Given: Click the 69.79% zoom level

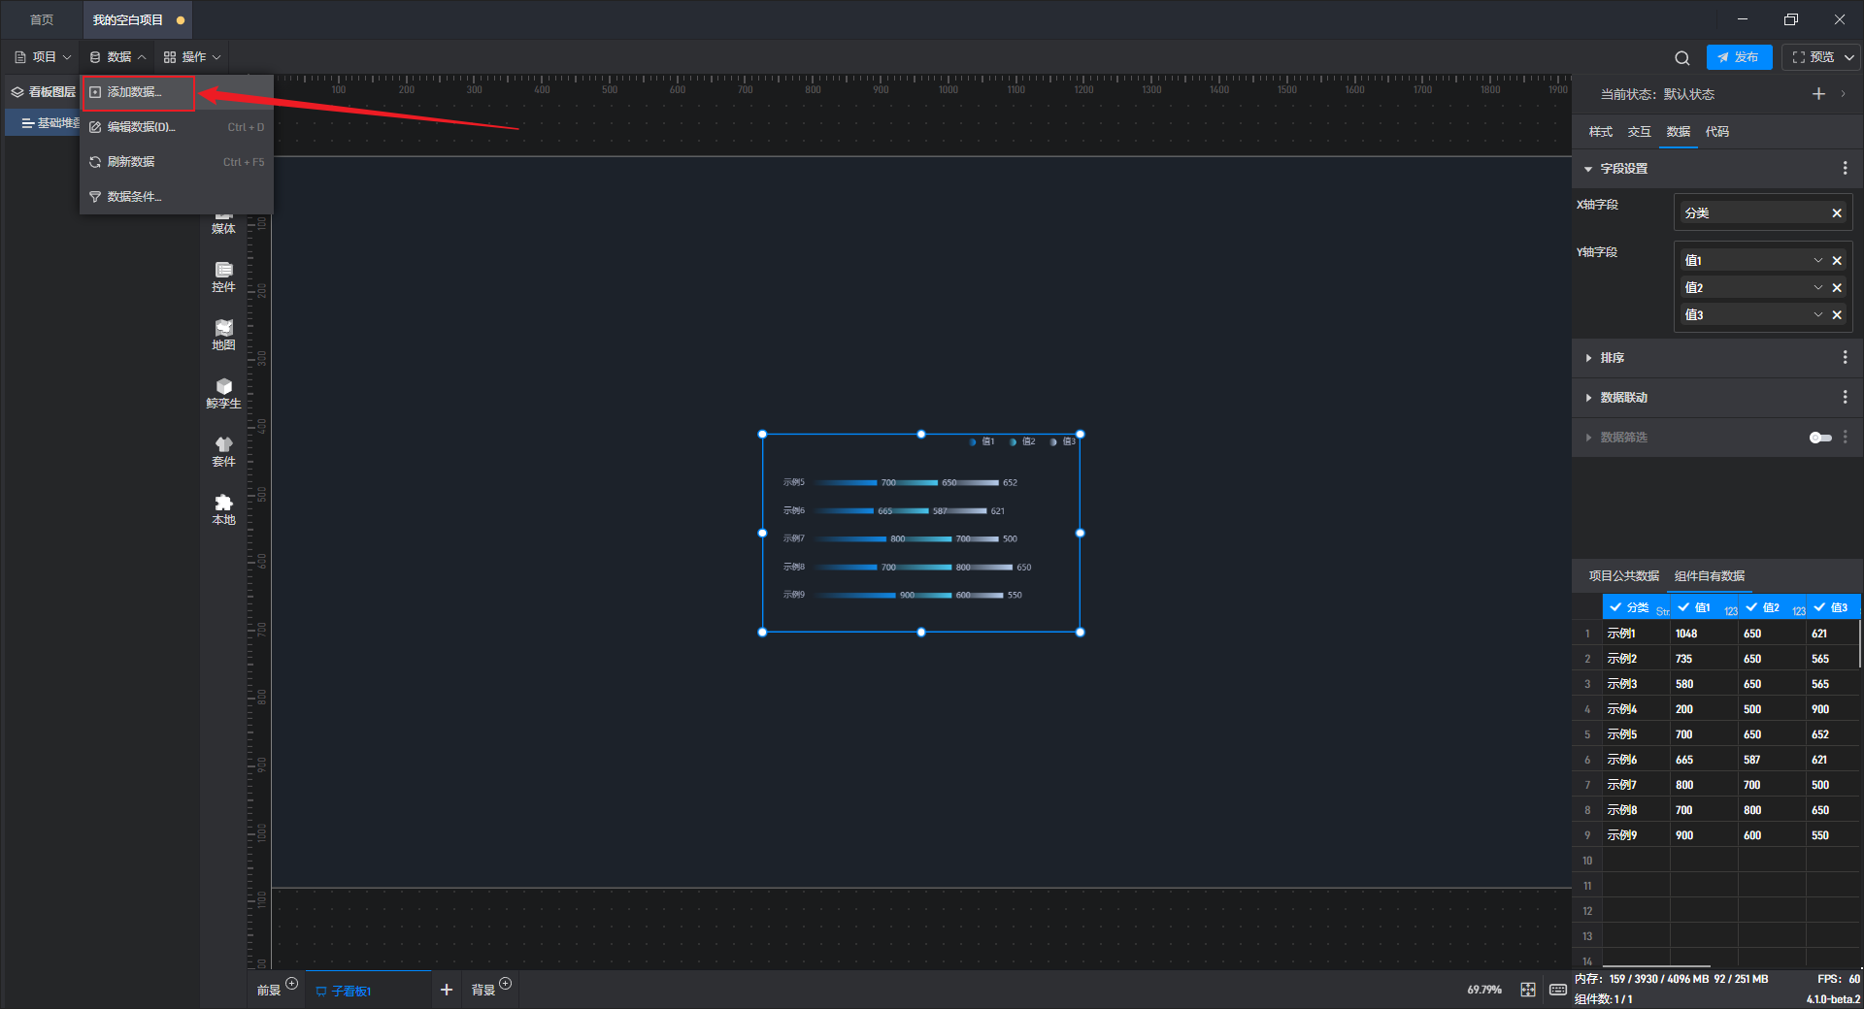Looking at the screenshot, I should 1483,991.
